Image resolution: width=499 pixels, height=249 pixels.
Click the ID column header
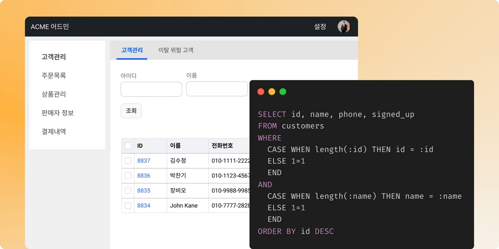(150, 146)
